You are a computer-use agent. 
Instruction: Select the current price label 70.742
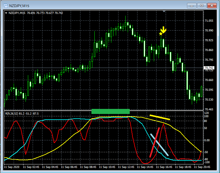point(209,68)
